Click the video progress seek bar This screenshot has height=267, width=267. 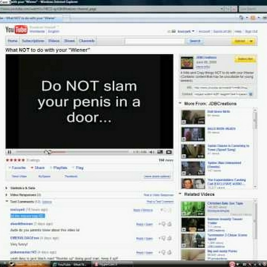click(x=89, y=152)
